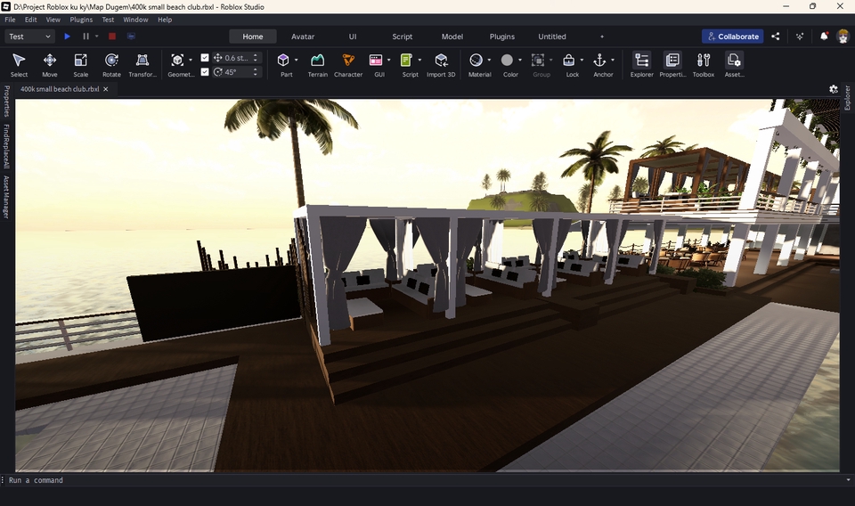Expand the Part type dropdown arrow
The image size is (855, 506).
(296, 61)
